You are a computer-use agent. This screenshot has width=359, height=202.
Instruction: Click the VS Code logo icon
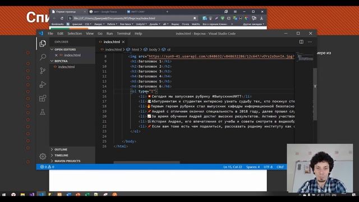[41, 34]
